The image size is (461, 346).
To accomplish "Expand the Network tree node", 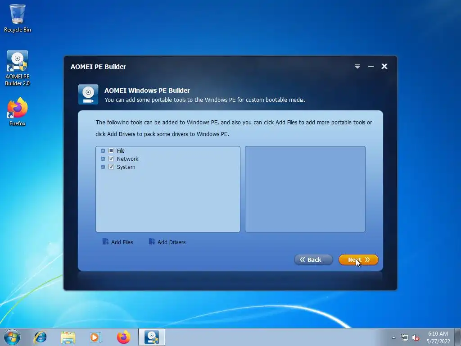I will pyautogui.click(x=103, y=159).
